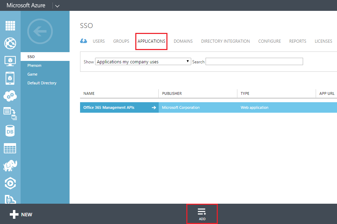Image resolution: width=337 pixels, height=224 pixels.
Task: Switch to the REPORTS tab
Action: (297, 41)
